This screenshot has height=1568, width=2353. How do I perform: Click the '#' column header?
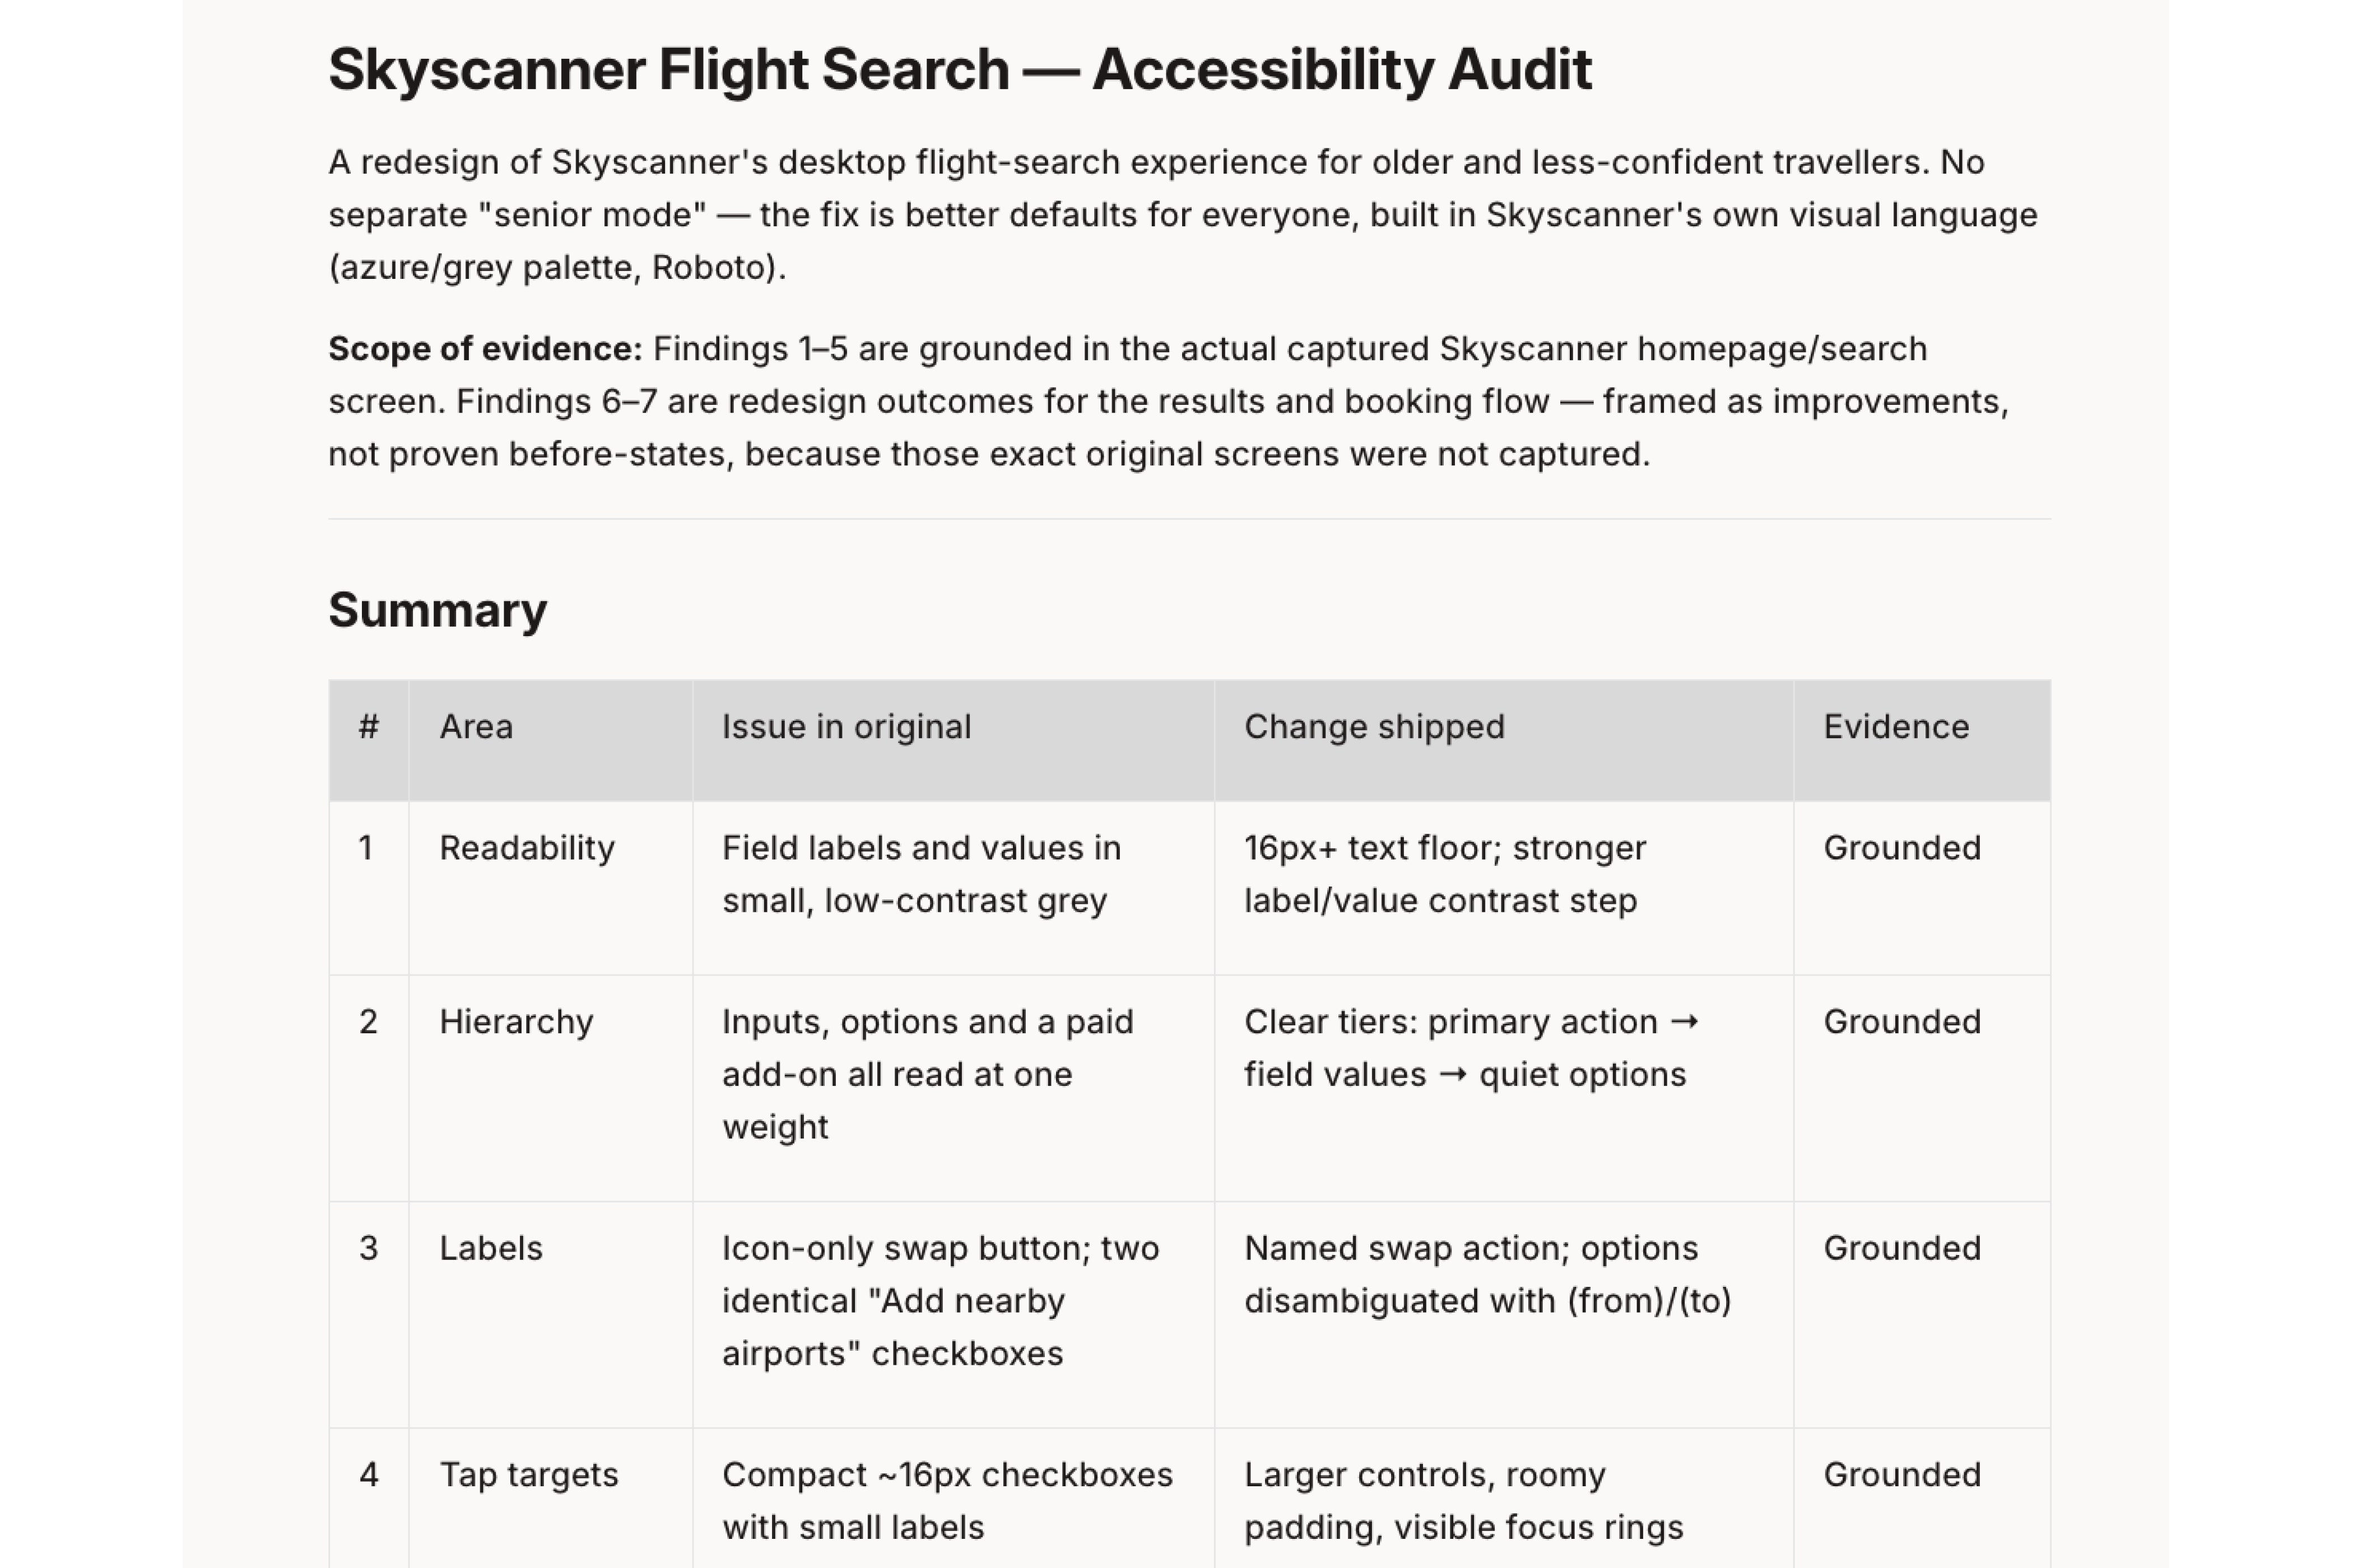[368, 741]
